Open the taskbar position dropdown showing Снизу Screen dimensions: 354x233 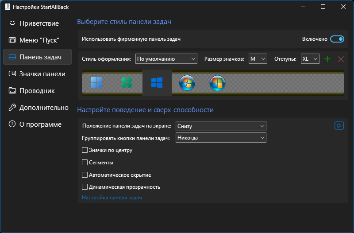[x=221, y=126]
